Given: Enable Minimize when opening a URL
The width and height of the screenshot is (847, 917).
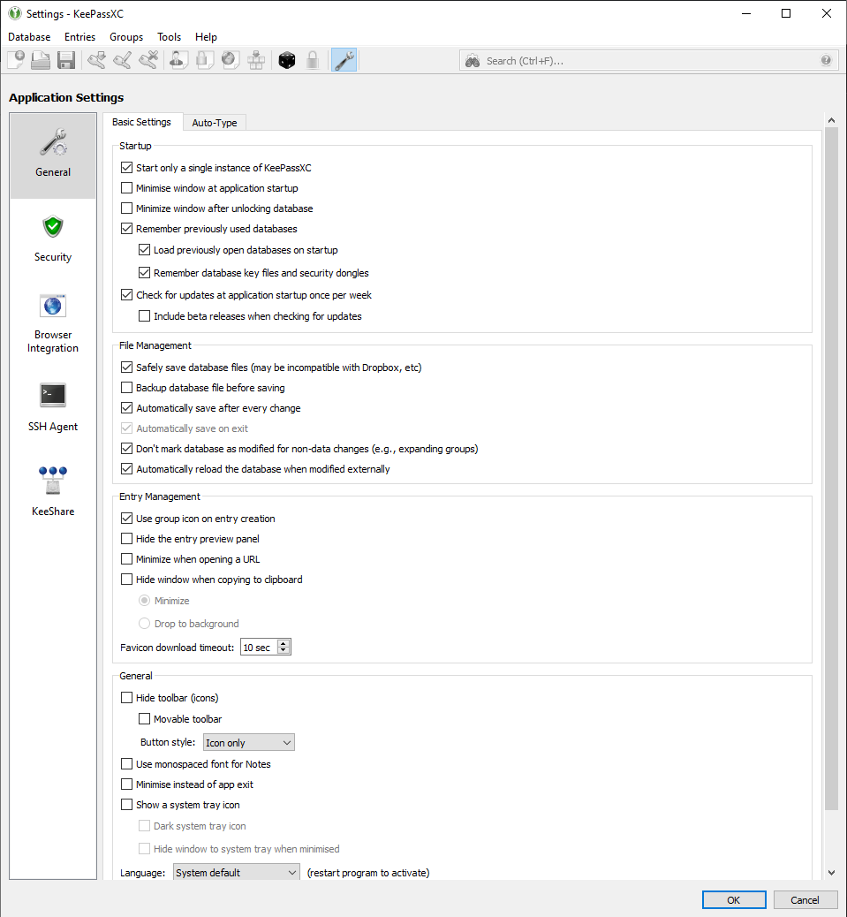Looking at the screenshot, I should pos(127,559).
